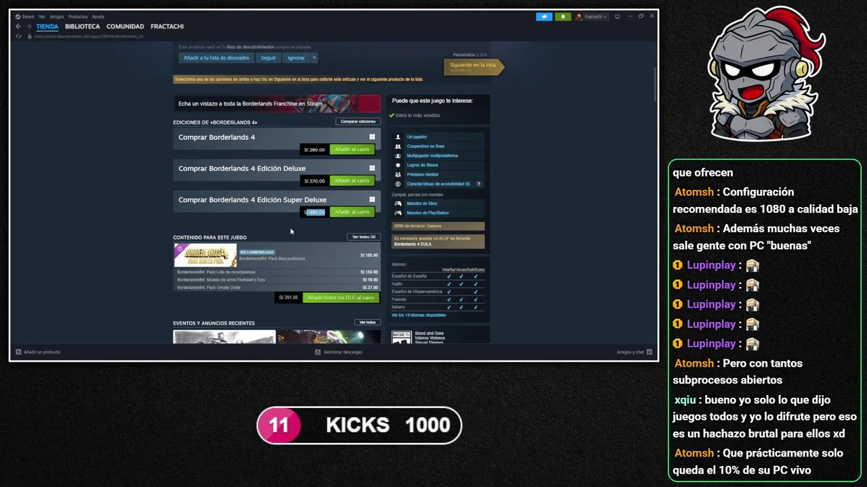Click the Cooperativo en línea icon
867x487 pixels.
point(398,146)
